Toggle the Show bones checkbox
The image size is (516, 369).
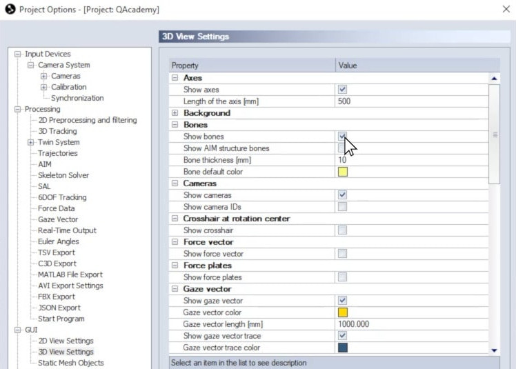342,137
